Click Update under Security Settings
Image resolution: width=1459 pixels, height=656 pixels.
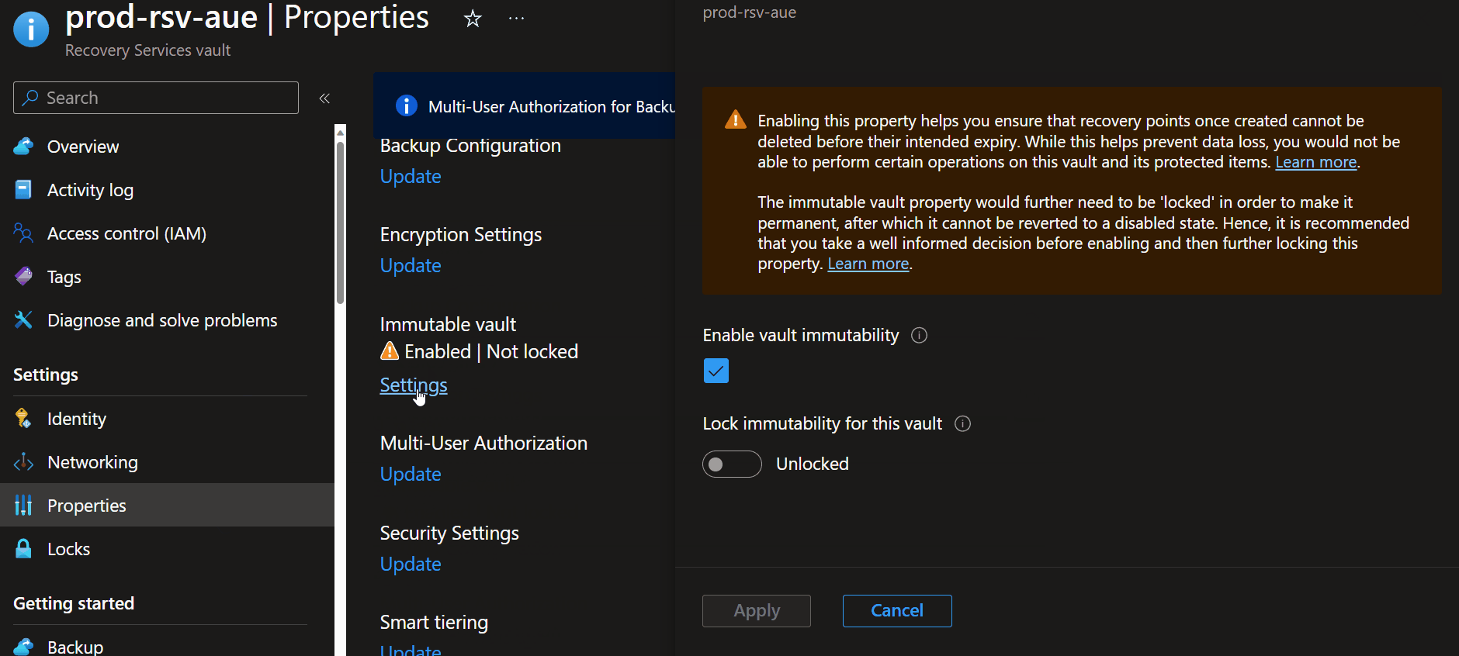(411, 564)
